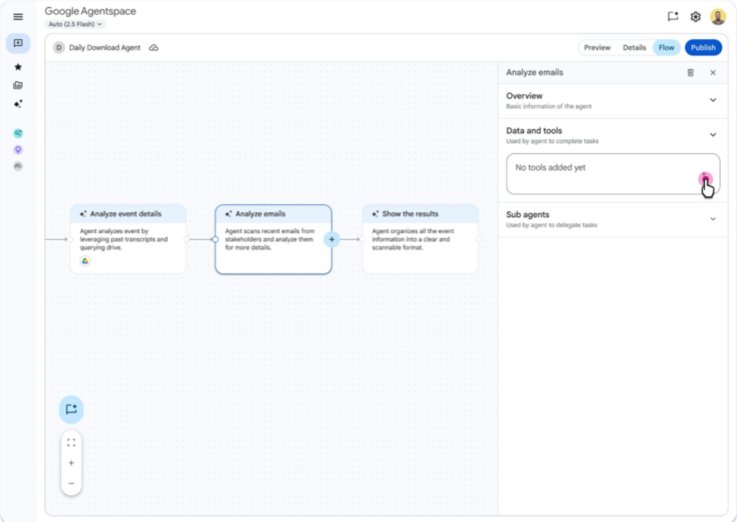Select the Flow tab
This screenshot has height=522, width=737.
666,48
